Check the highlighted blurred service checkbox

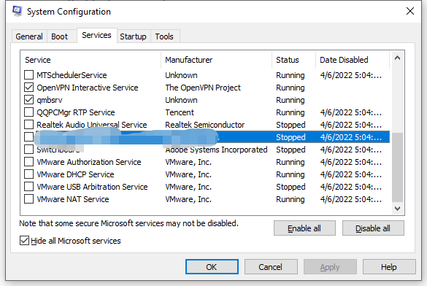tap(29, 137)
